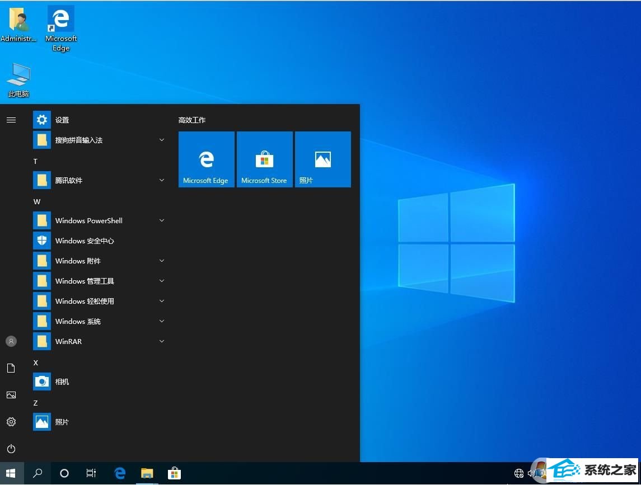Click the Microsoft Edge start tile
This screenshot has height=485, width=641.
207,159
